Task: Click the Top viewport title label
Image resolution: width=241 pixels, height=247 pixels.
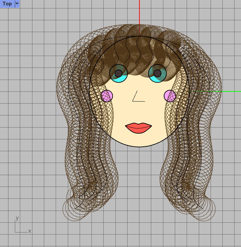Action: 7,4
